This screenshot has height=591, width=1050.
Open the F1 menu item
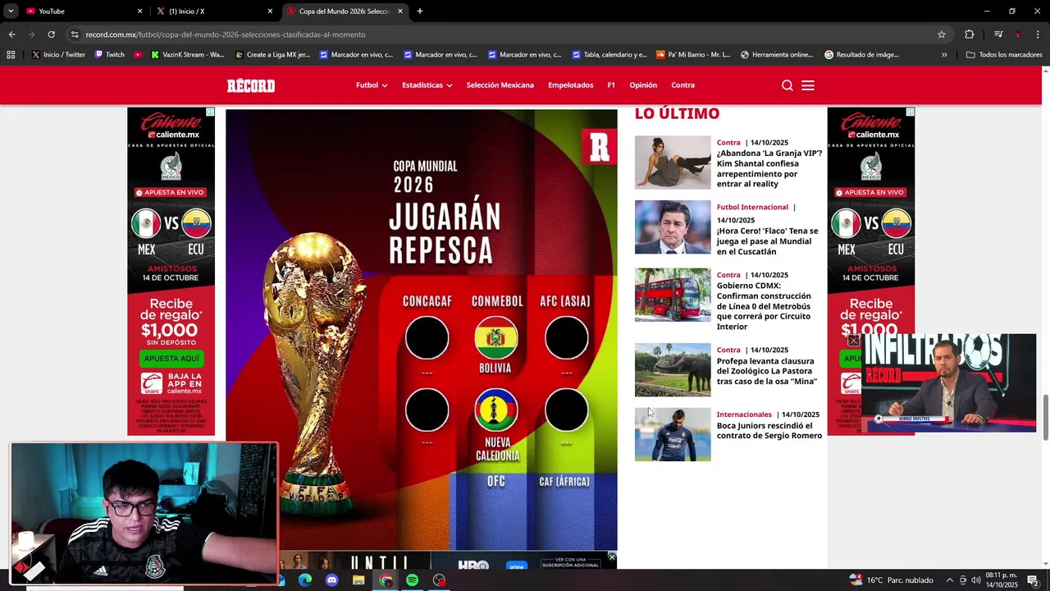(611, 85)
